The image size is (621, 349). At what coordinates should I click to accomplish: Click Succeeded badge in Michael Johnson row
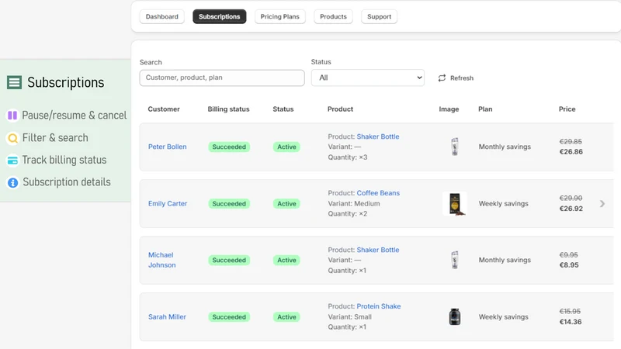click(229, 260)
